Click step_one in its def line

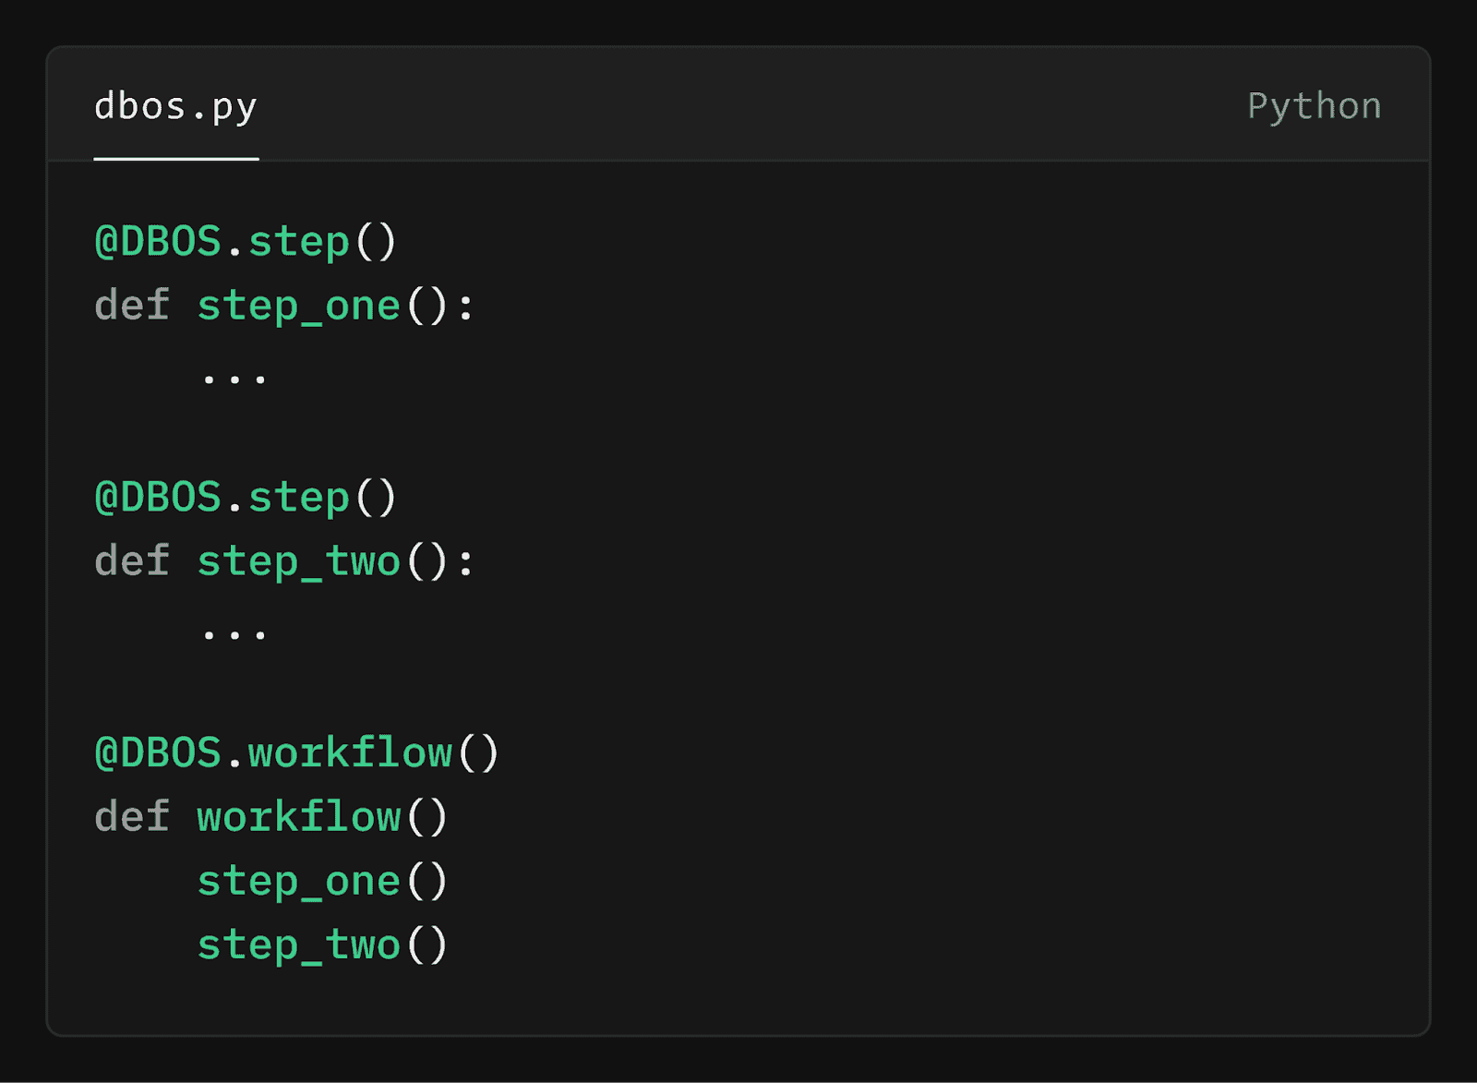298,306
